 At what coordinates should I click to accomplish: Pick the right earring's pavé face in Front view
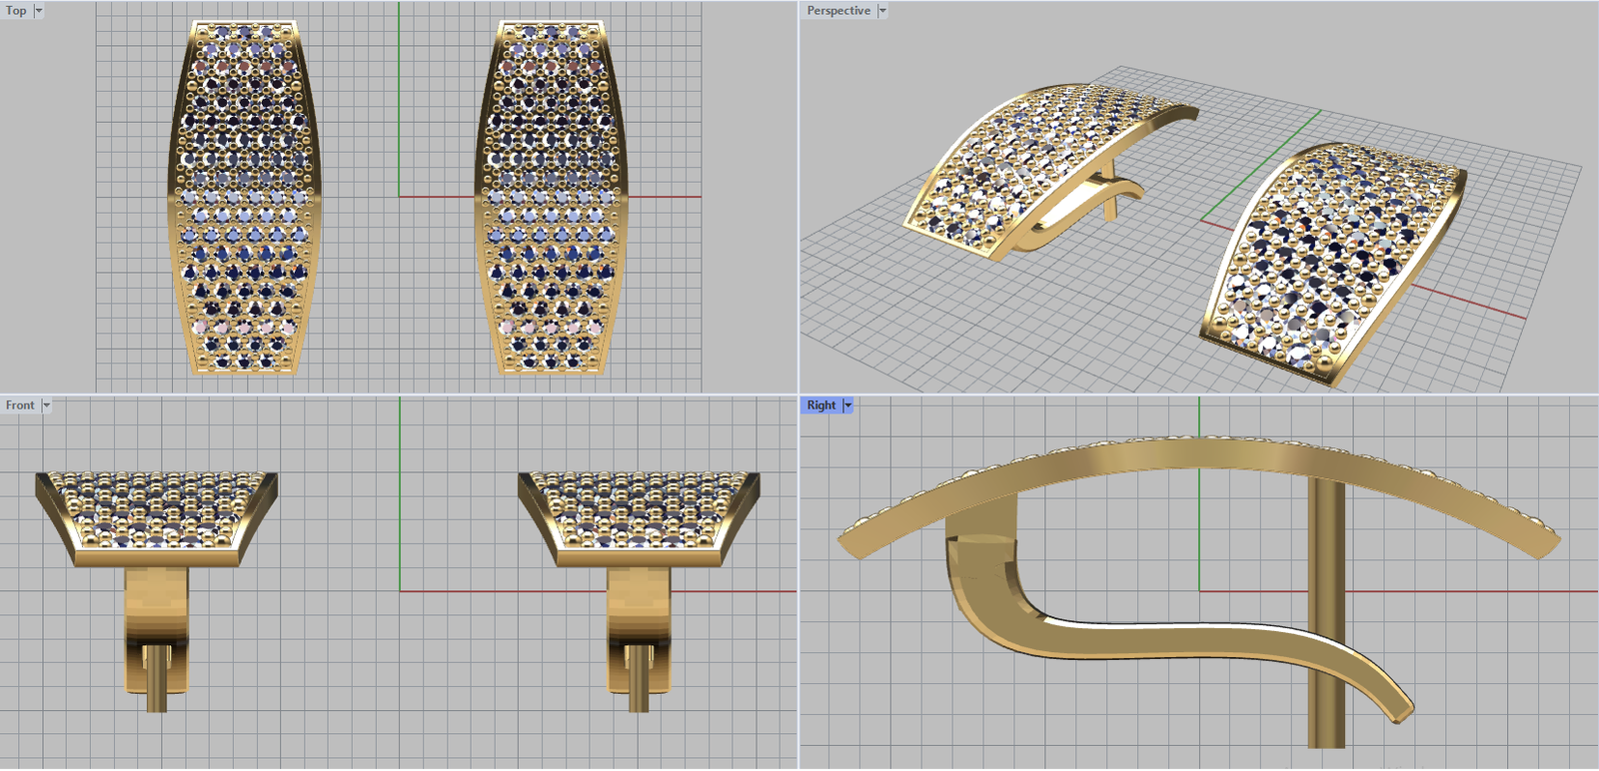pos(640,509)
